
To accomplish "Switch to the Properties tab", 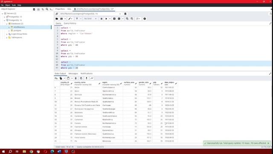I will (x=60, y=9).
